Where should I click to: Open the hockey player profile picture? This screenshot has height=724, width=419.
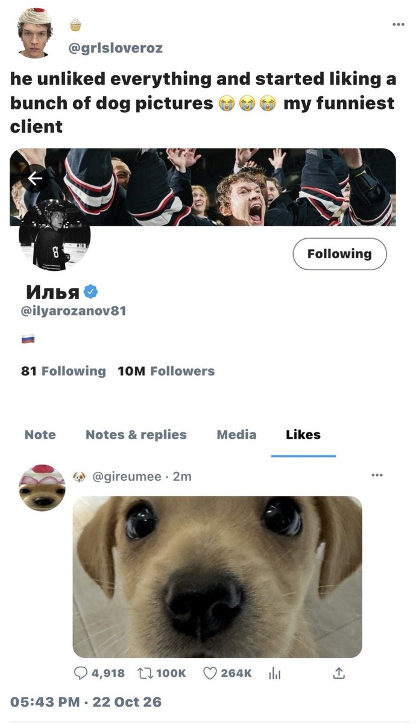click(54, 235)
